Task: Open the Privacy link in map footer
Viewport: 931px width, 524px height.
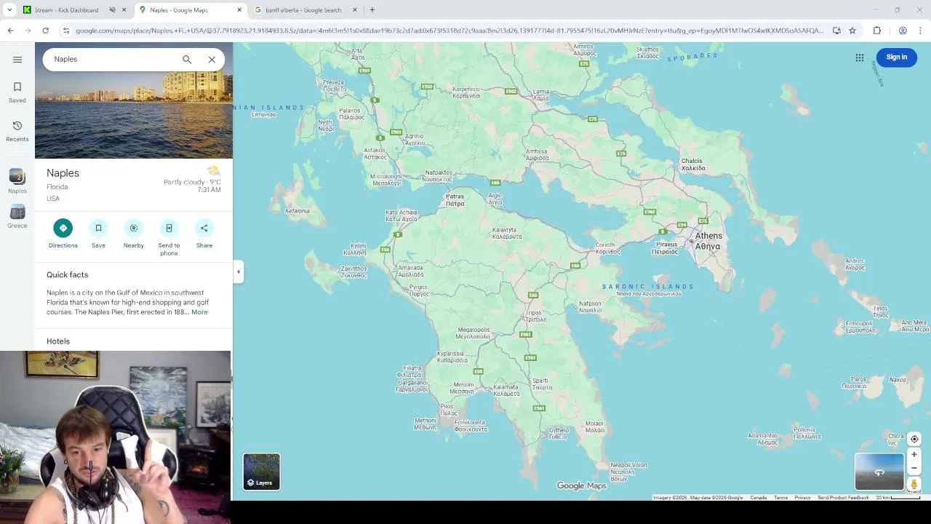Action: tap(802, 498)
